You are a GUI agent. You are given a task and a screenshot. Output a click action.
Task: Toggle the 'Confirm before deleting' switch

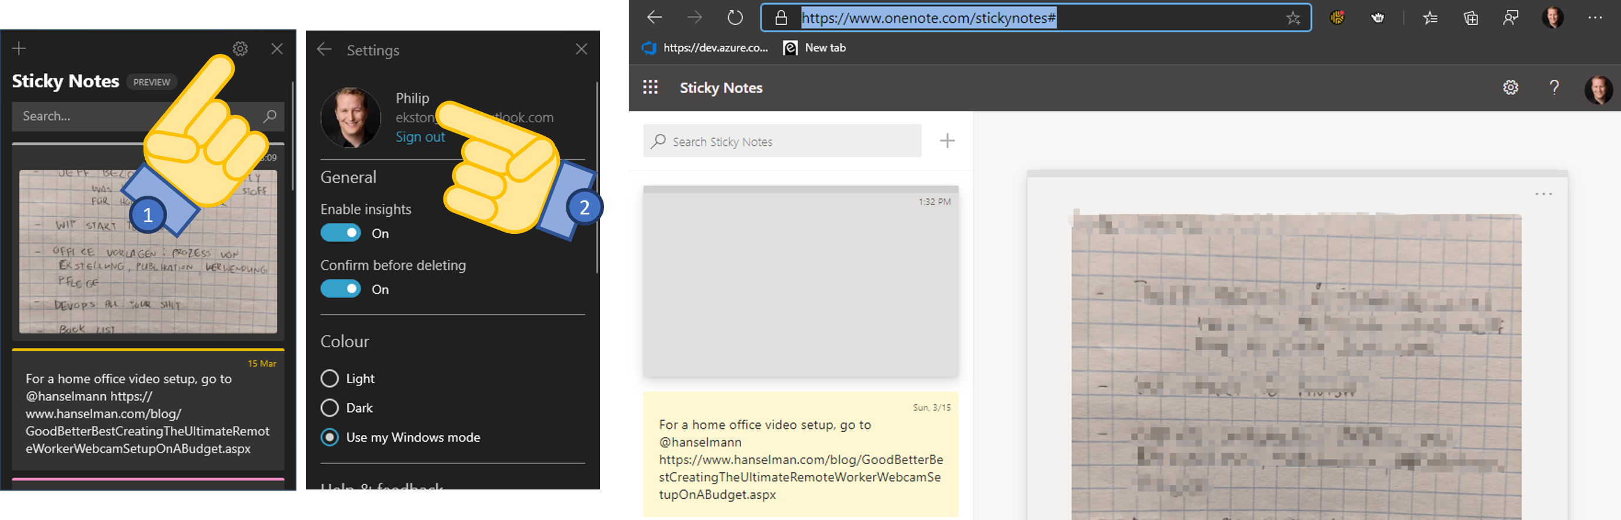pos(341,289)
